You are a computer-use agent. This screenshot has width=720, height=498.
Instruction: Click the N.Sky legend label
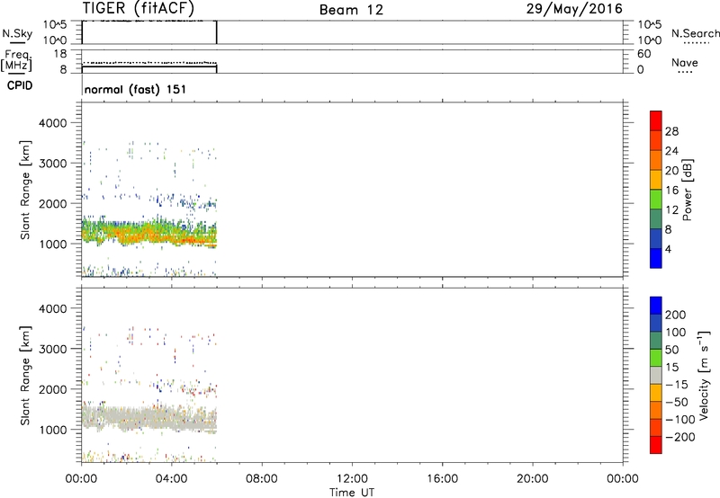[17, 33]
